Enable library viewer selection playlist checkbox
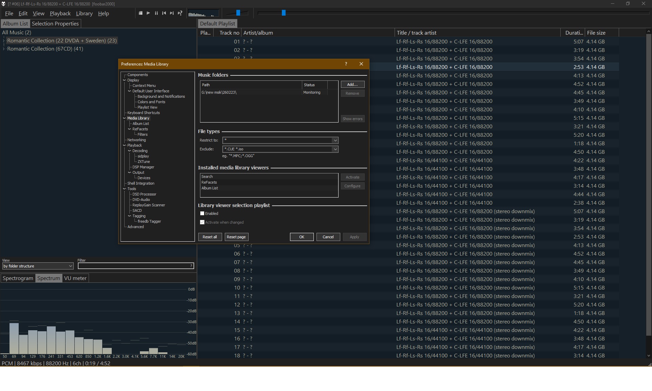The image size is (652, 391). coord(202,213)
